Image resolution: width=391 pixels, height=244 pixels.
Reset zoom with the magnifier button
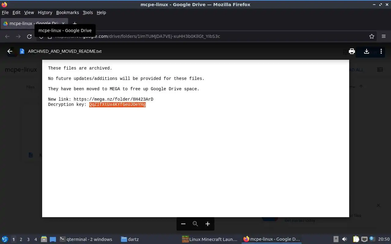(x=195, y=224)
